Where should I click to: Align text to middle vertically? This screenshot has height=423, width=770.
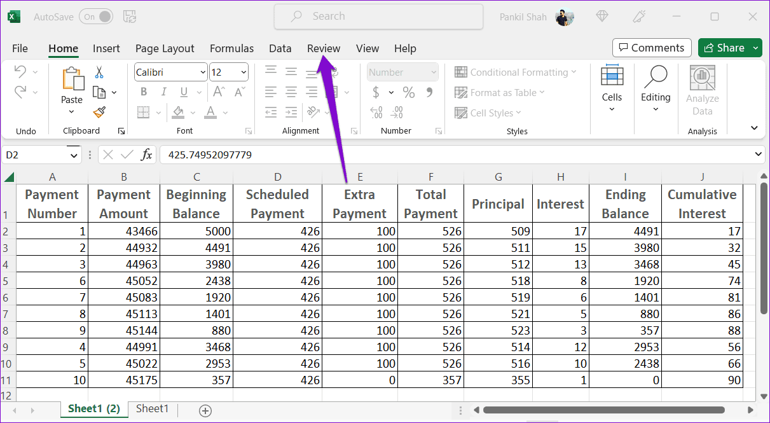[291, 72]
